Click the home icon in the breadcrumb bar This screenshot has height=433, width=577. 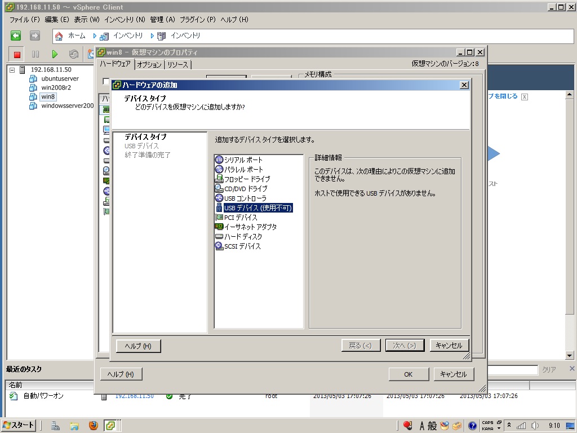(x=59, y=36)
